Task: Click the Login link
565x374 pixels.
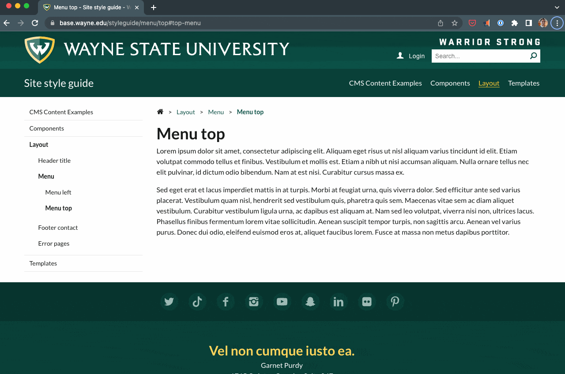Action: coord(417,56)
